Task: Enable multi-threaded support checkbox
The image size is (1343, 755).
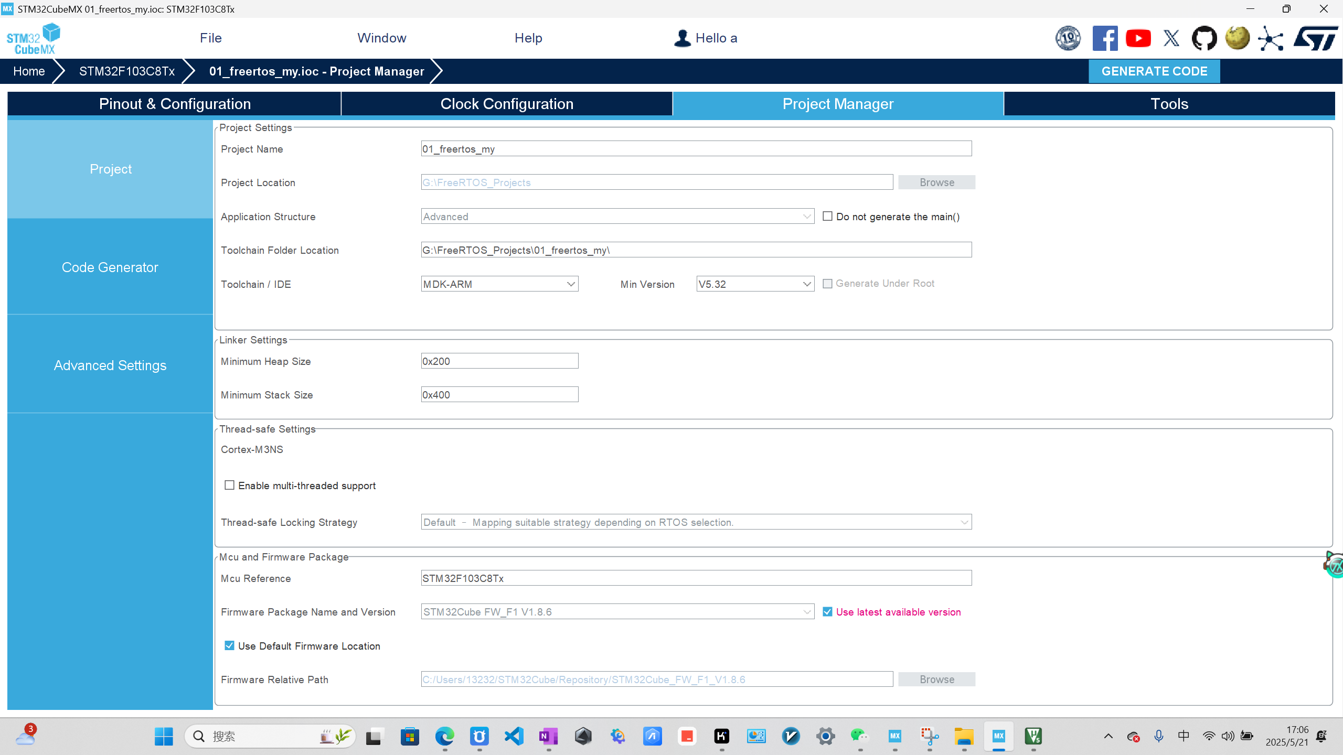Action: coord(229,485)
